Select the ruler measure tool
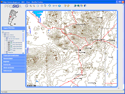 [x=68, y=6]
